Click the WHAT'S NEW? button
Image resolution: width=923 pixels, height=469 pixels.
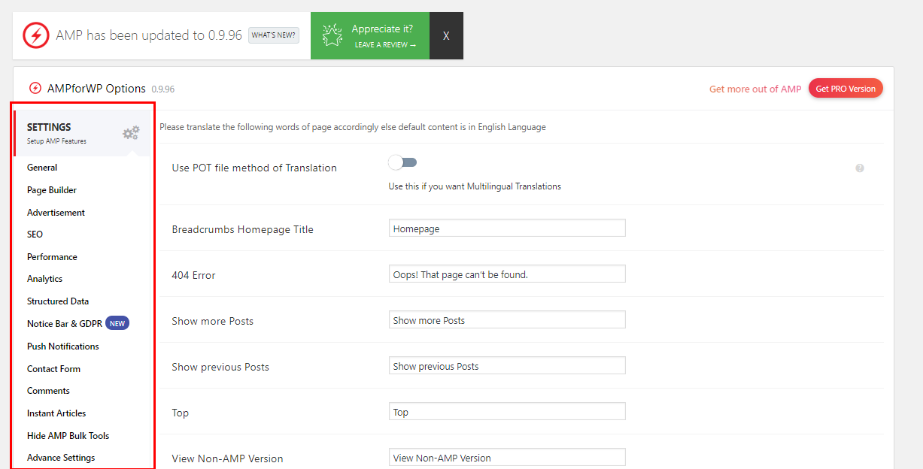click(x=274, y=35)
